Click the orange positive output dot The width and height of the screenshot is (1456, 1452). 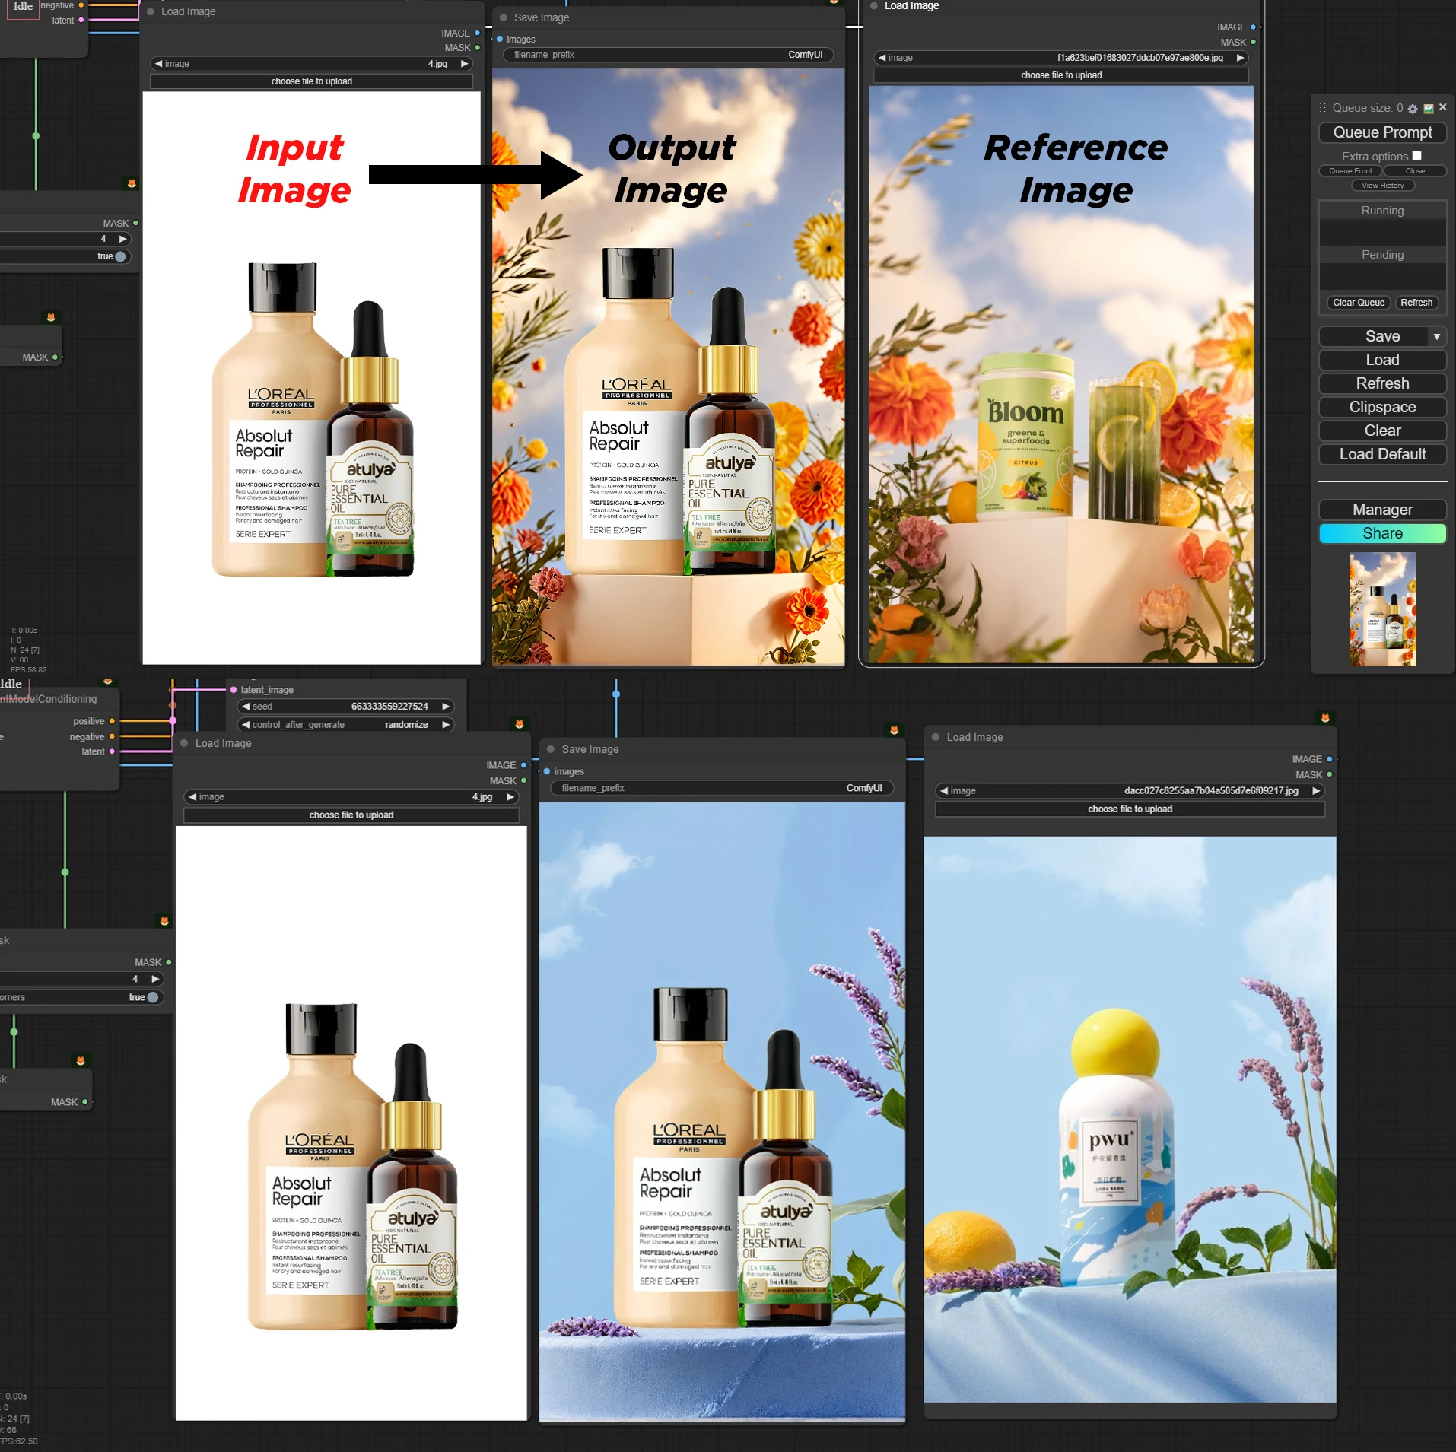(x=112, y=721)
